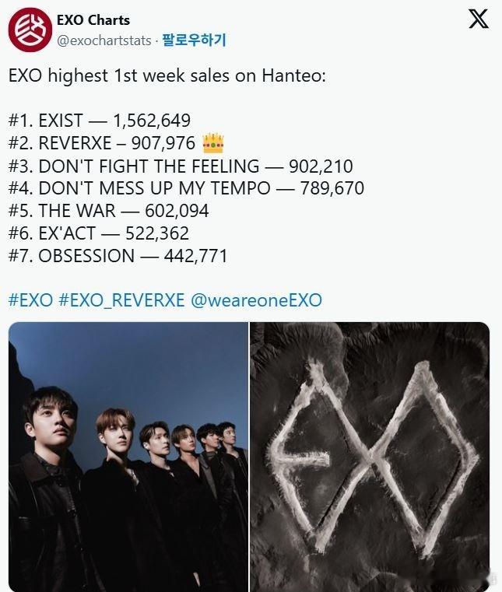This screenshot has width=502, height=592.
Task: Click the THE WAR 602,094 line
Action: coord(108,211)
